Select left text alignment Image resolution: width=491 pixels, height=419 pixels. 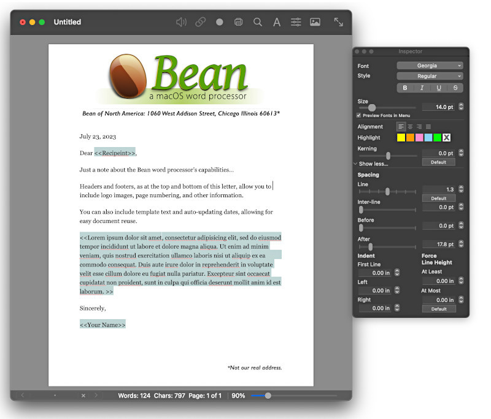[x=401, y=127]
